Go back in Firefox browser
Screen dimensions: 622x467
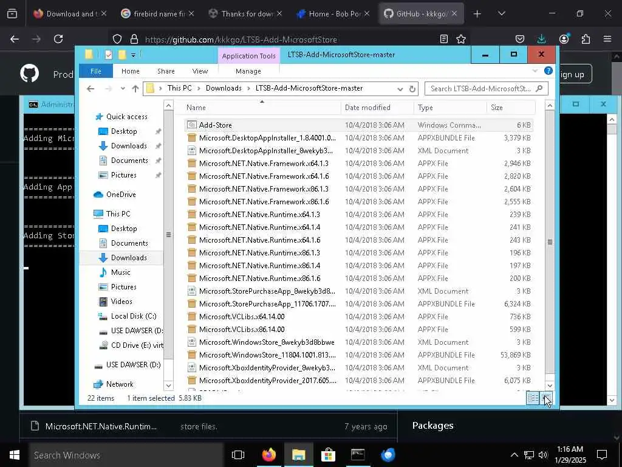(x=15, y=39)
